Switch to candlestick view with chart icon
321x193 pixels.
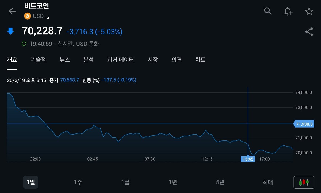click(x=304, y=182)
